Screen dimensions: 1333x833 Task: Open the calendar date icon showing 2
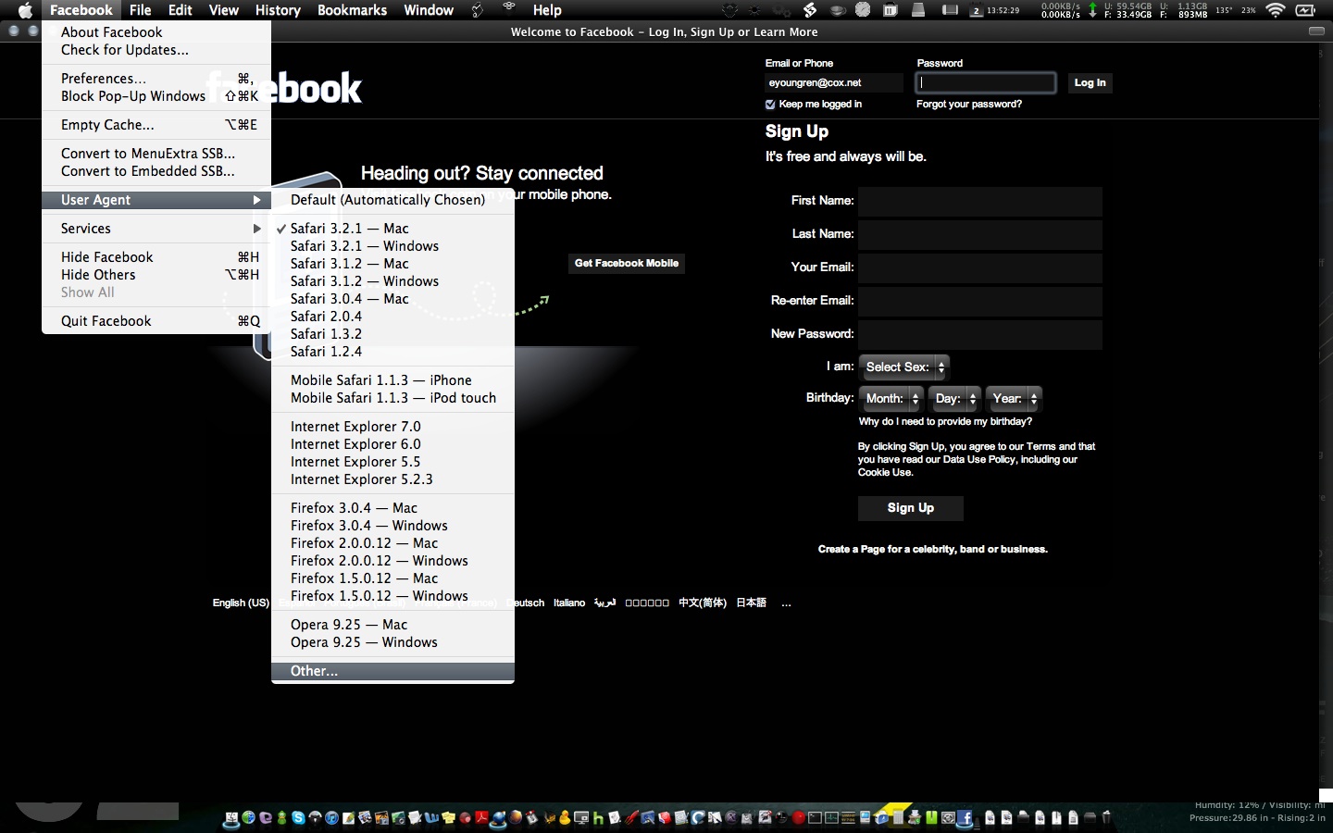pos(977,10)
